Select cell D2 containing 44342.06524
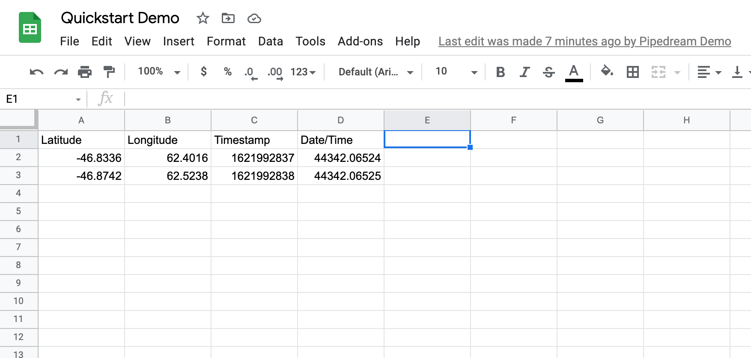 pos(341,158)
